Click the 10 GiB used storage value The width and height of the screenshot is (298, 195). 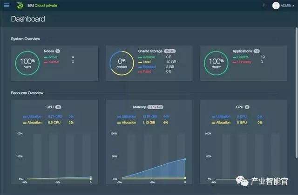(x=171, y=62)
